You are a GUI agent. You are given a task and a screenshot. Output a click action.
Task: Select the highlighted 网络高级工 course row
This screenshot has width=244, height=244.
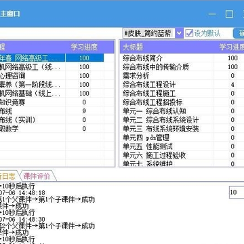tap(52, 58)
